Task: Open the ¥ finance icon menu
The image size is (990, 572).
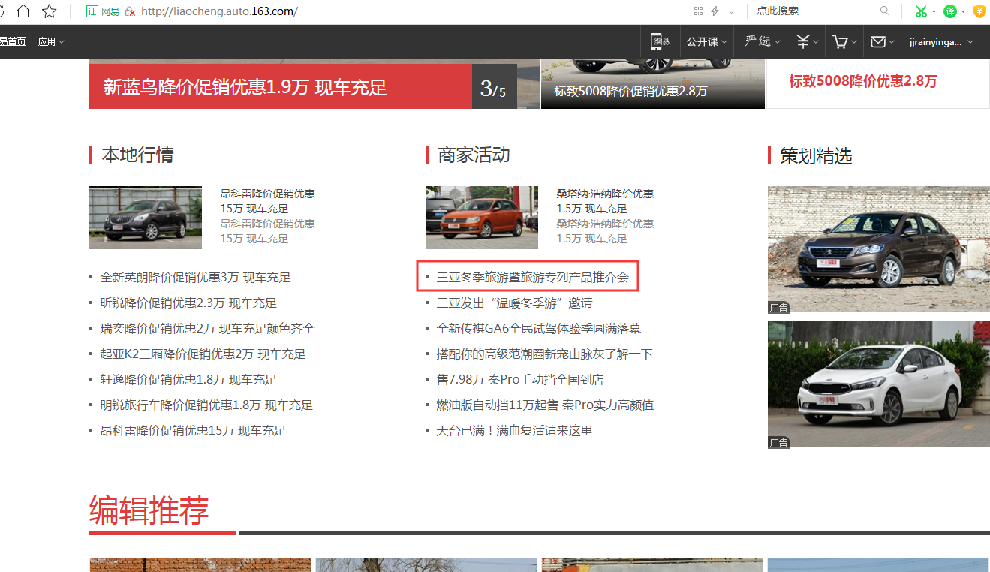Action: click(807, 41)
